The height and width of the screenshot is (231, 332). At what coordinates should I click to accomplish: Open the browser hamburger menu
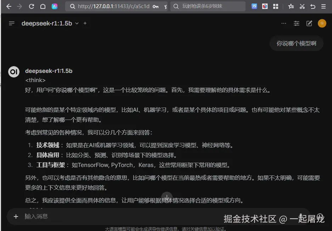pos(323,6)
